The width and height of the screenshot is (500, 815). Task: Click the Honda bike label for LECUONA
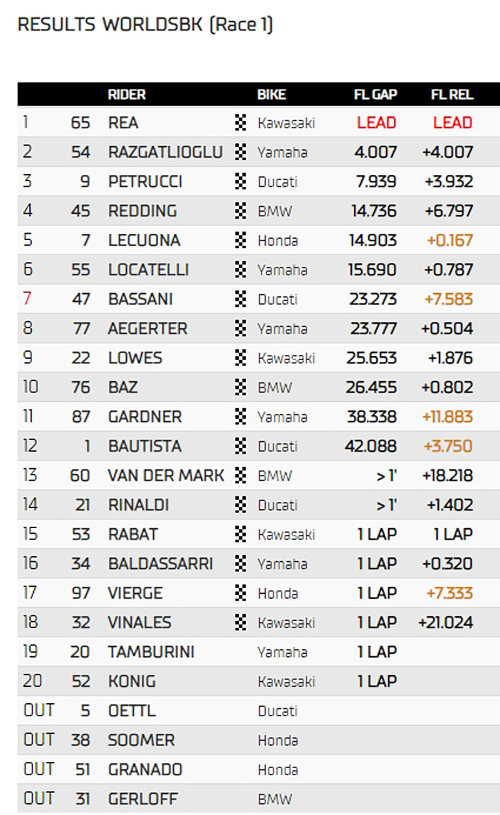[x=277, y=240]
